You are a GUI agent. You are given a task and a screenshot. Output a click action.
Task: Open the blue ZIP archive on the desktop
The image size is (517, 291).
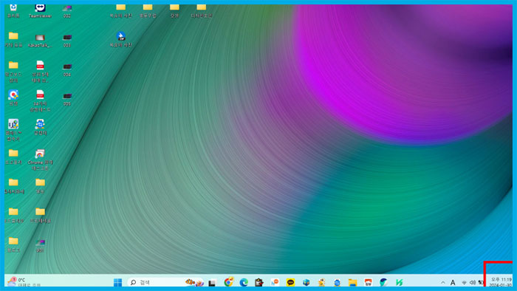pos(120,39)
